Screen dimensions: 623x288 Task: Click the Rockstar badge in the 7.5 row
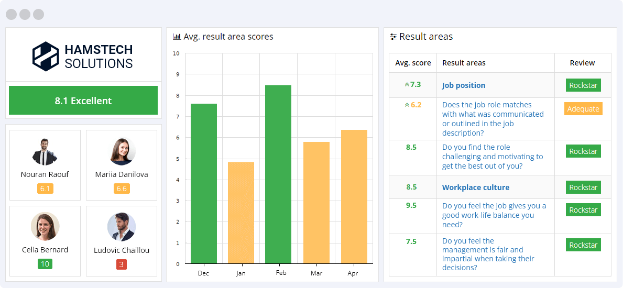[583, 245]
